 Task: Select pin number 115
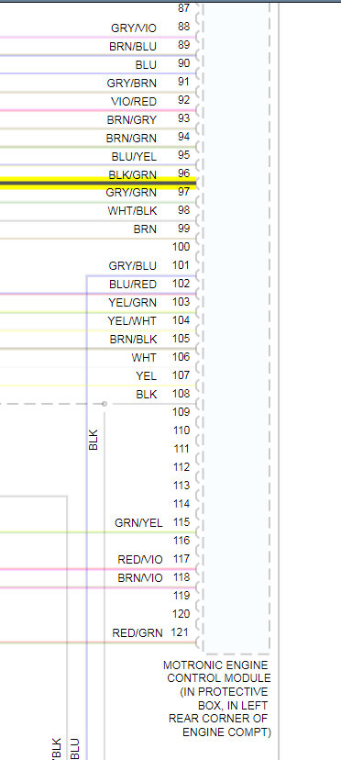(181, 522)
